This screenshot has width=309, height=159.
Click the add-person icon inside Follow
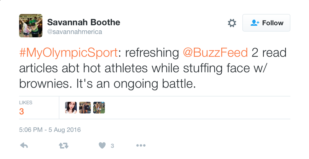click(254, 23)
